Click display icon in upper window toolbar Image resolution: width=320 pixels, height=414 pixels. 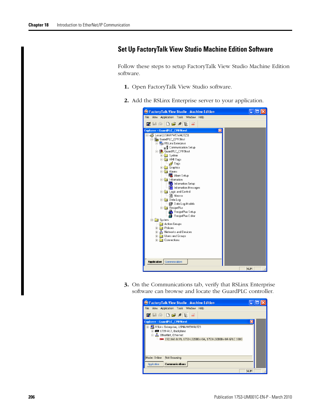tap(148, 124)
